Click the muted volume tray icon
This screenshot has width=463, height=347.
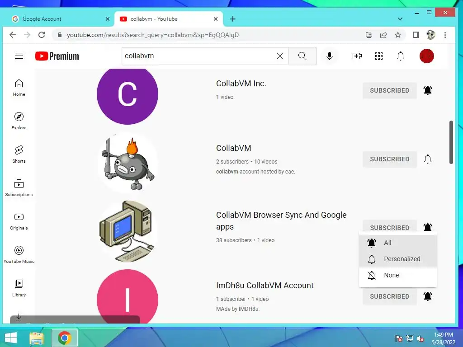tap(420, 338)
